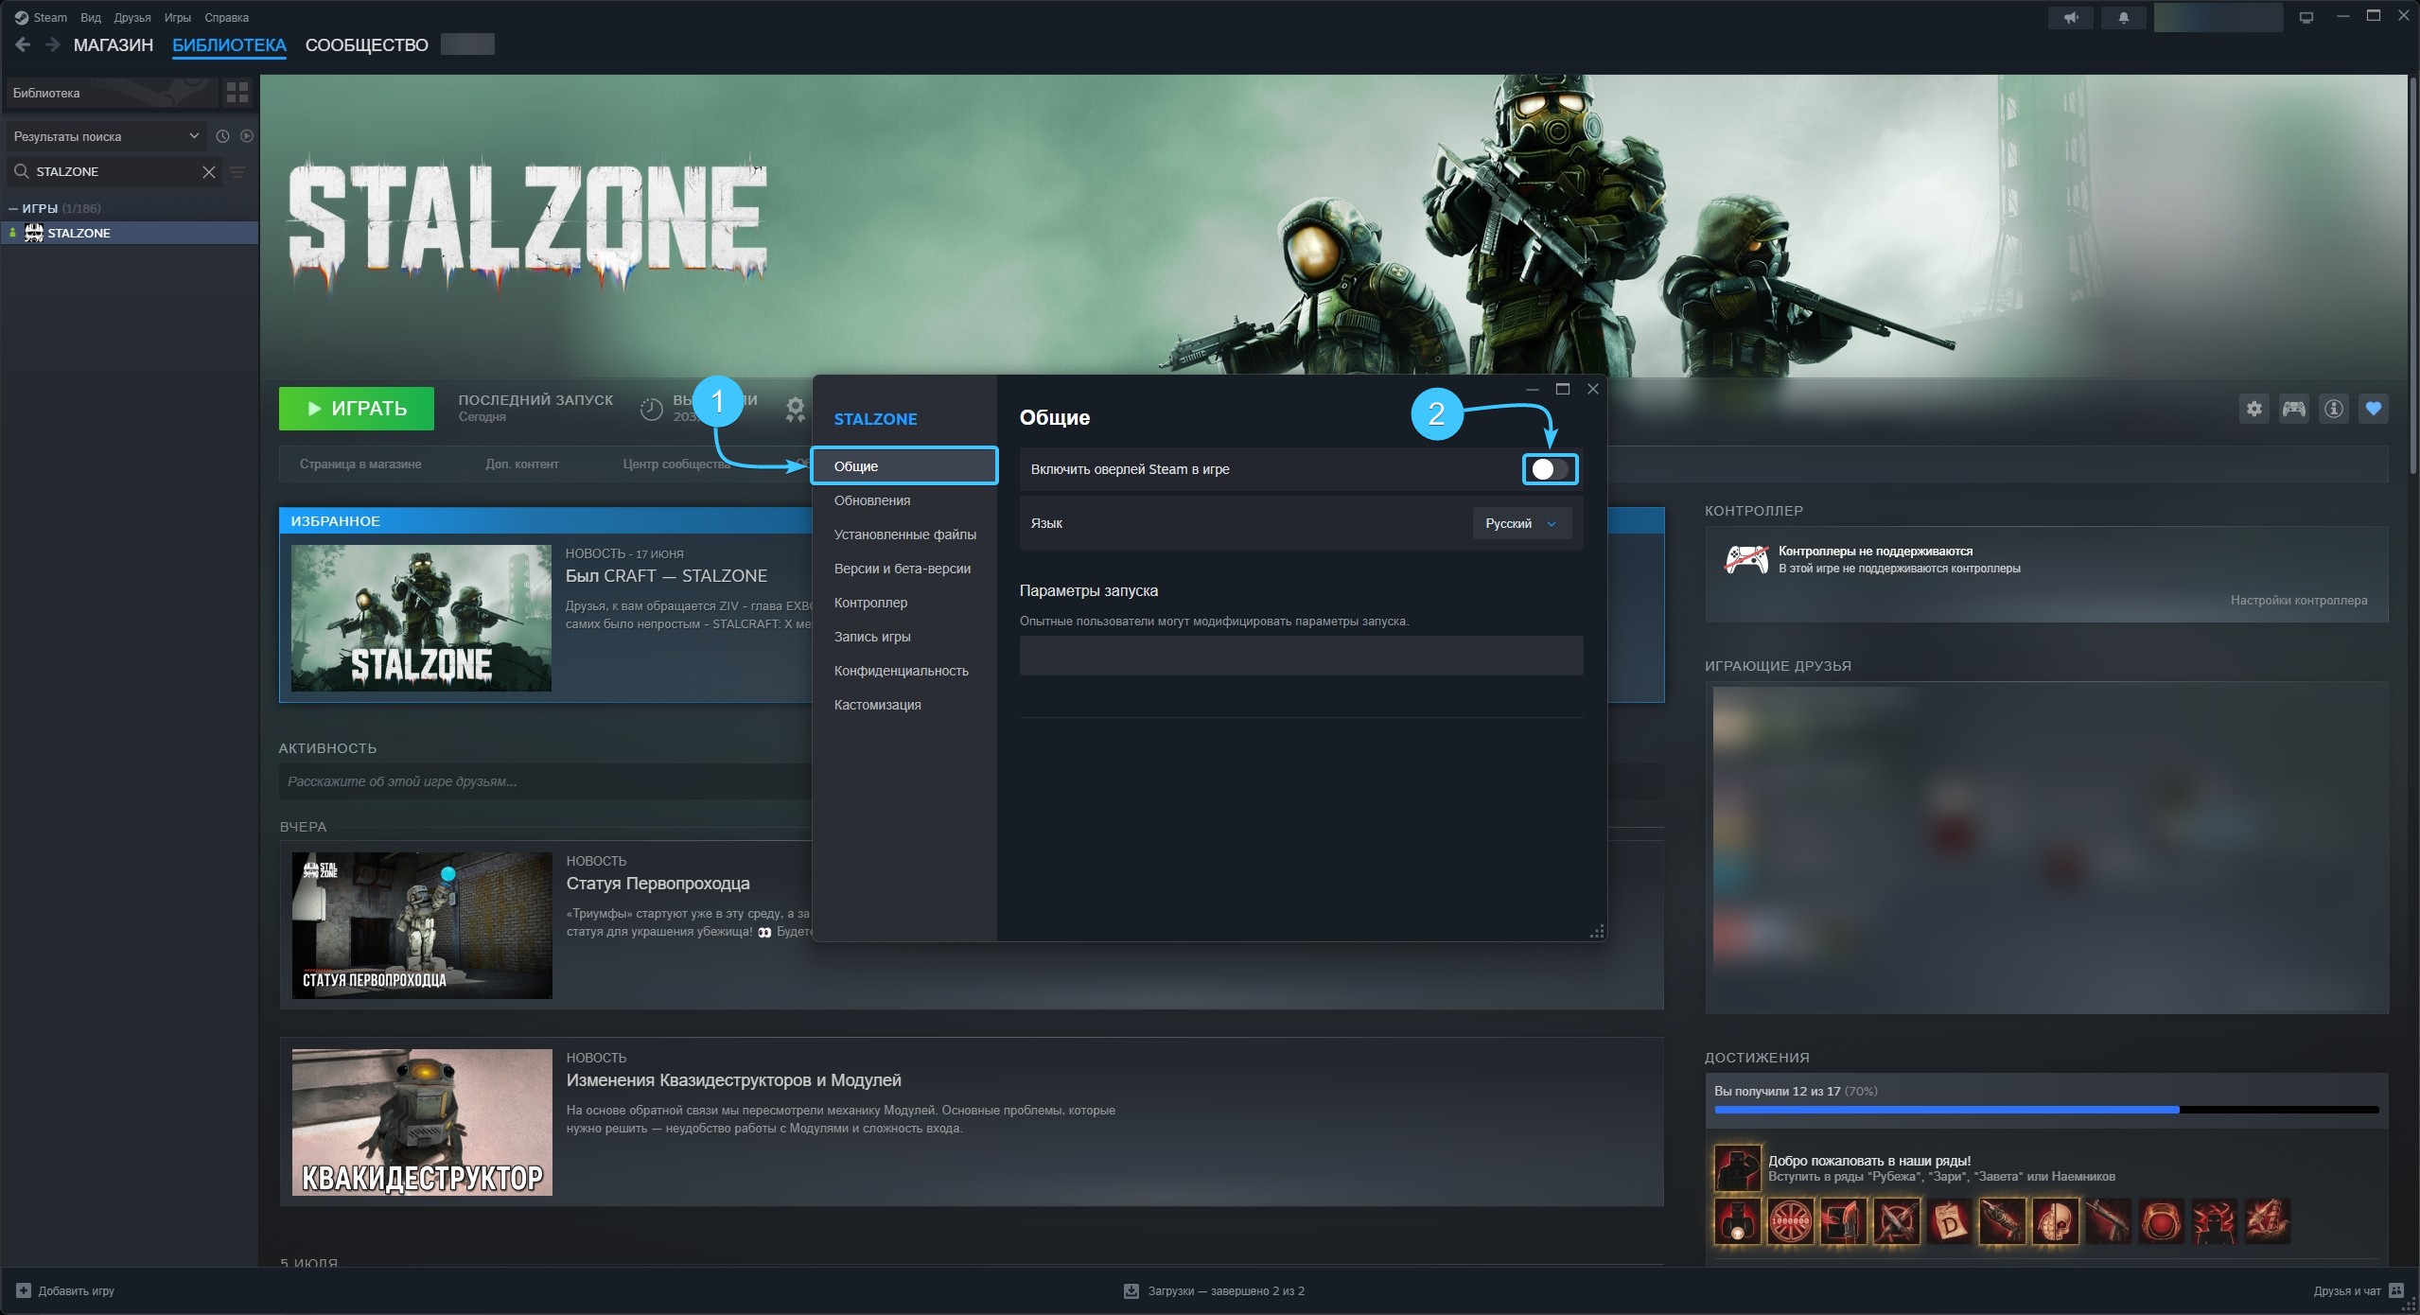Click the Add game plus icon
2420x1315 pixels.
click(x=24, y=1290)
